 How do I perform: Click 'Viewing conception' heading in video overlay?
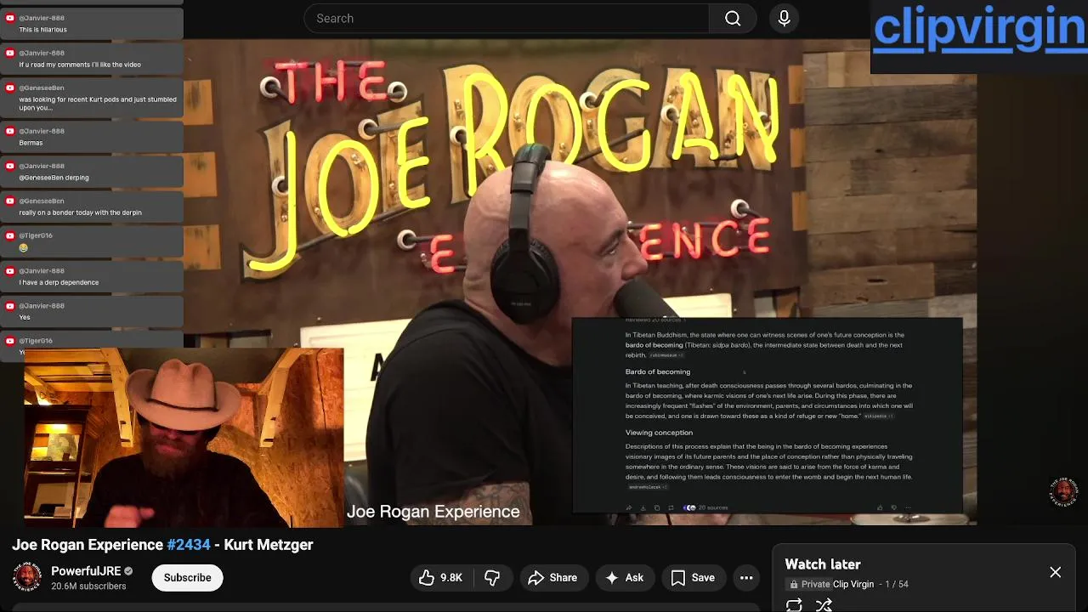(x=659, y=433)
